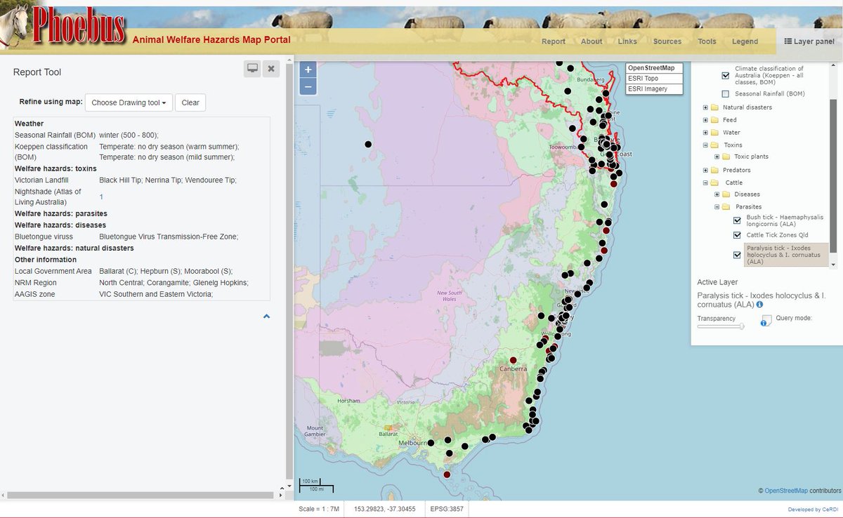This screenshot has width=843, height=518.
Task: Expand the Water folder
Action: click(705, 133)
